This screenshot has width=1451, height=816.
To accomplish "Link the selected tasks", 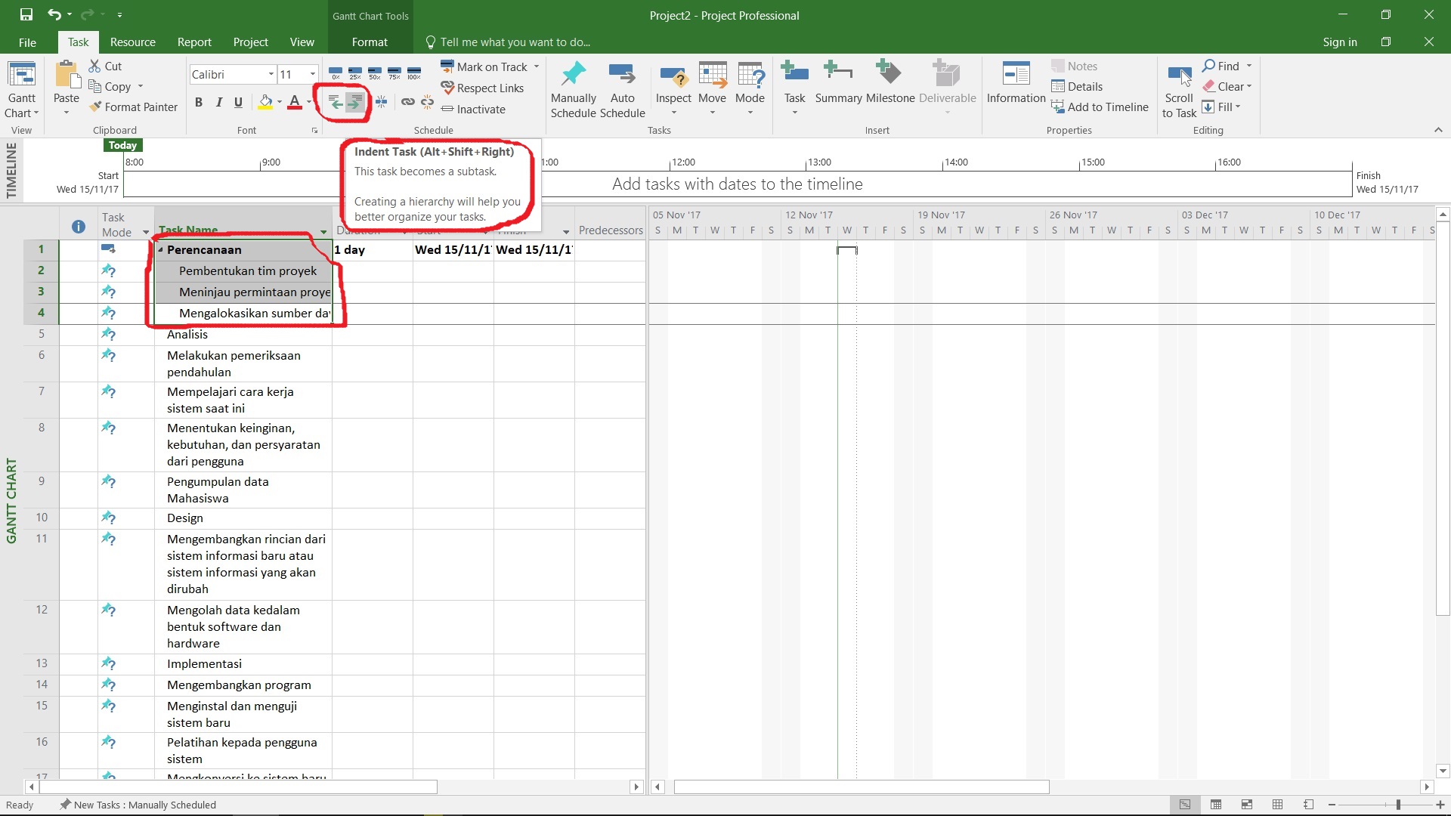I will click(x=408, y=102).
